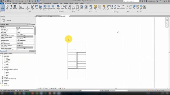Click Edit for Visibility/Graphics Overrides
Image resolution: width=170 pixels, height=95 pixels.
pyautogui.click(x=25, y=36)
